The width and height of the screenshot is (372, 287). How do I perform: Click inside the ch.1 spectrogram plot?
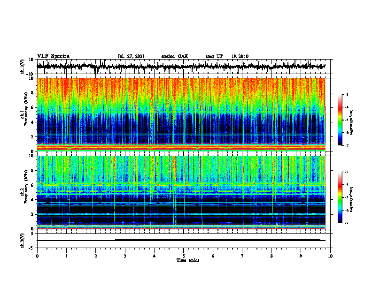181,114
